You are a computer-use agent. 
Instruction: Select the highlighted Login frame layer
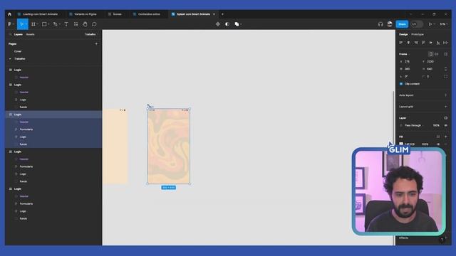click(53, 114)
